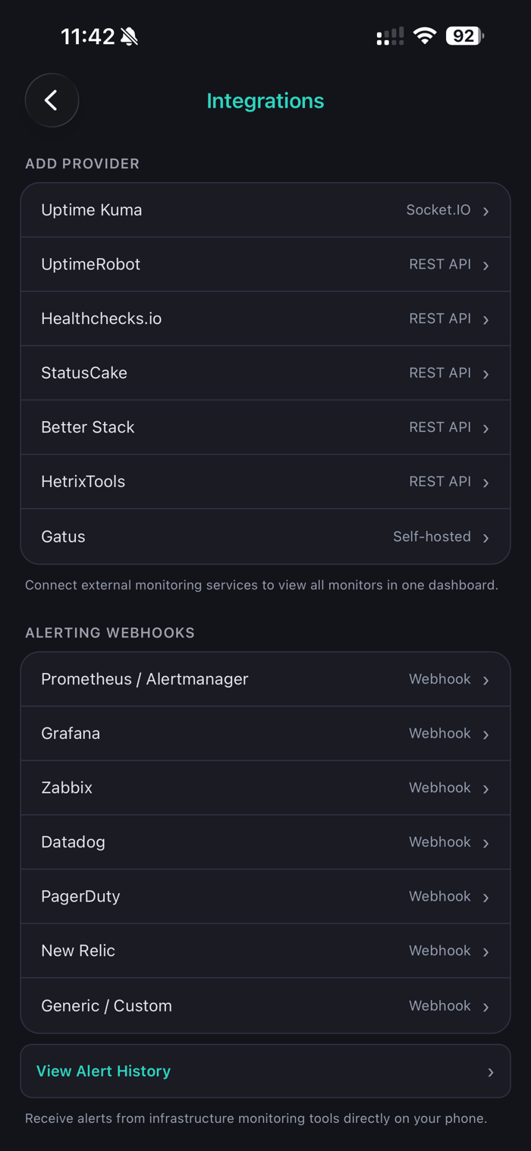The height and width of the screenshot is (1151, 531).
Task: Tap the Wi-Fi status icon
Action: [x=424, y=36]
